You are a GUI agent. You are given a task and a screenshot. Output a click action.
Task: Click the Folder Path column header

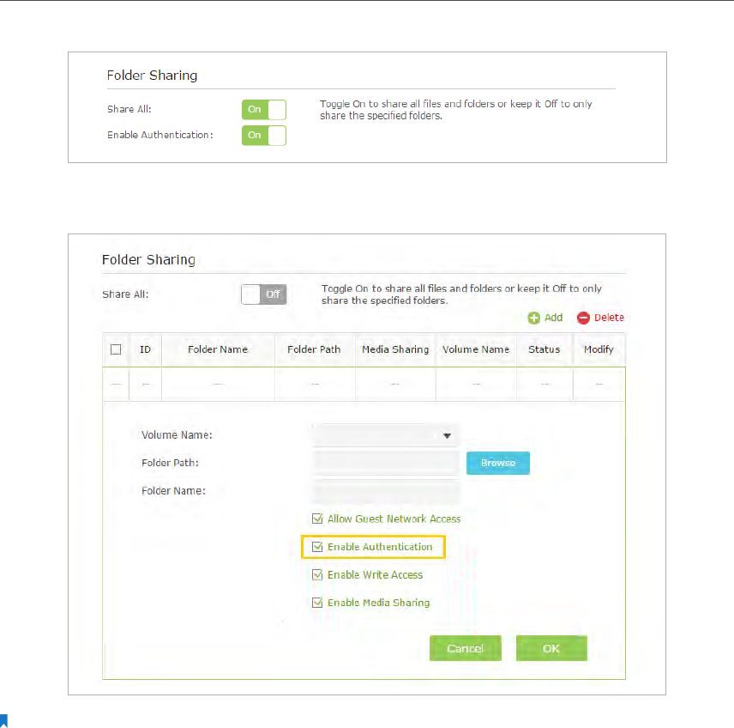point(314,349)
